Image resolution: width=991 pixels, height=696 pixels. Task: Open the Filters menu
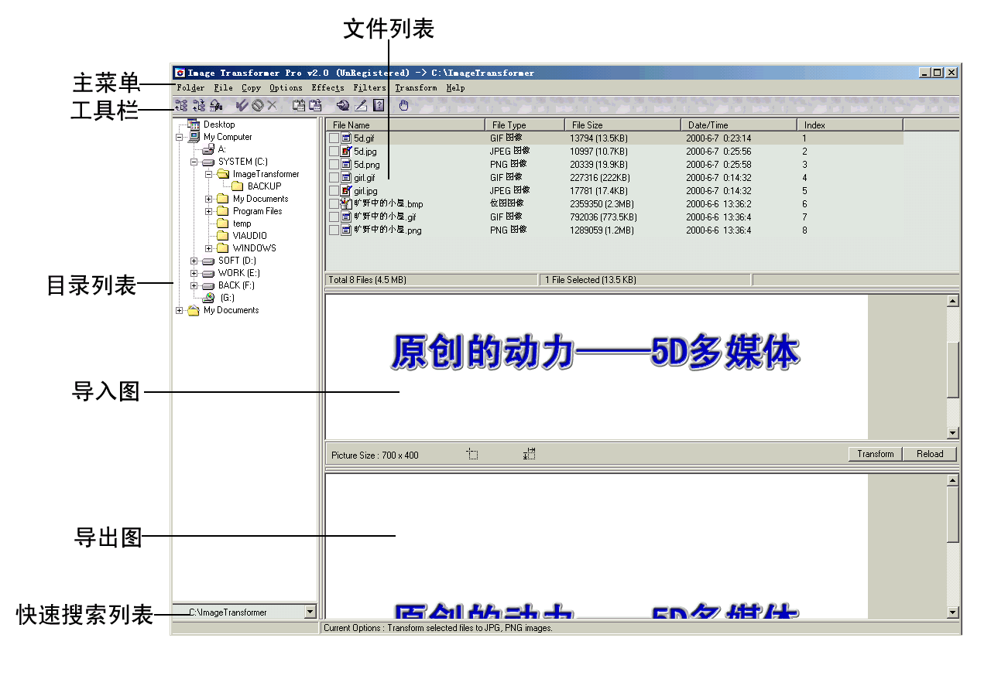pyautogui.click(x=369, y=88)
